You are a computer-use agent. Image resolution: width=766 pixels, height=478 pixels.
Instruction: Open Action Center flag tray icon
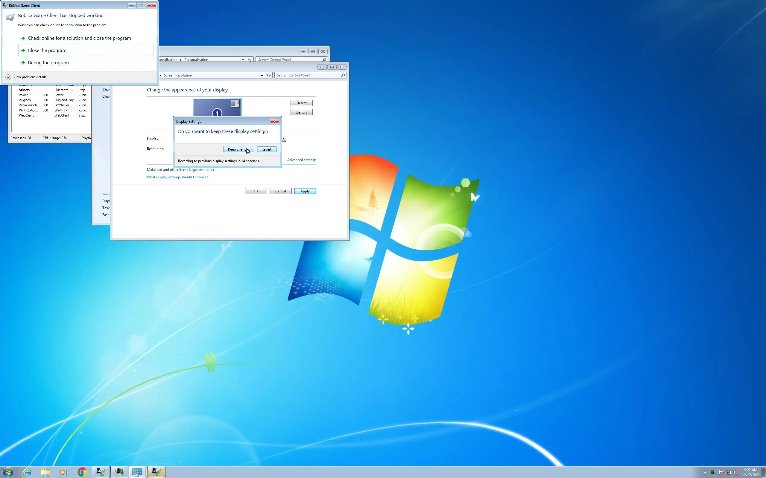point(721,473)
